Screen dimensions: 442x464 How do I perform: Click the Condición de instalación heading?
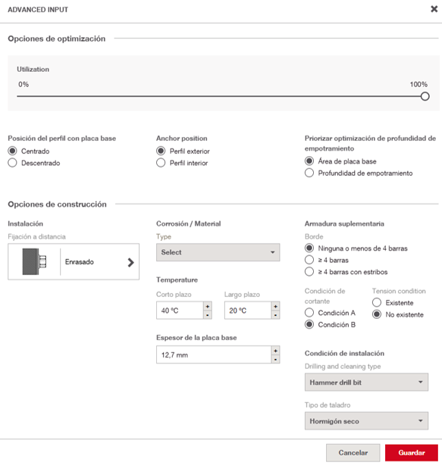(345, 353)
